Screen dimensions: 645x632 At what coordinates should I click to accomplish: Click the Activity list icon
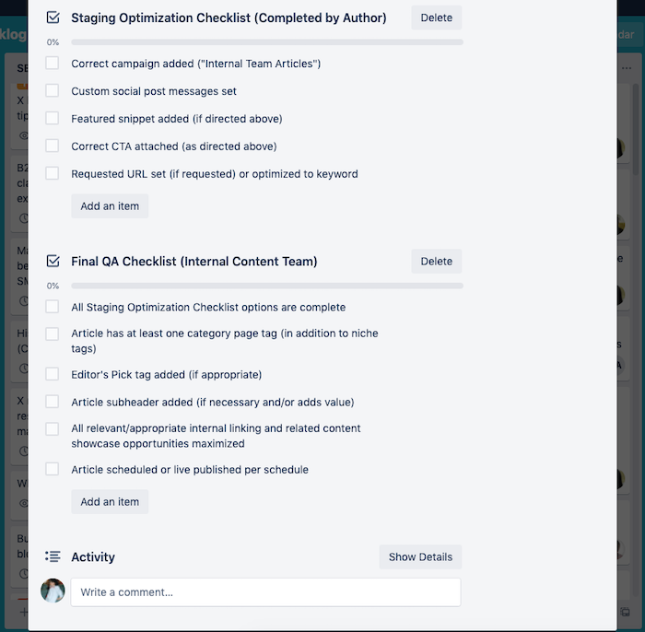point(53,556)
